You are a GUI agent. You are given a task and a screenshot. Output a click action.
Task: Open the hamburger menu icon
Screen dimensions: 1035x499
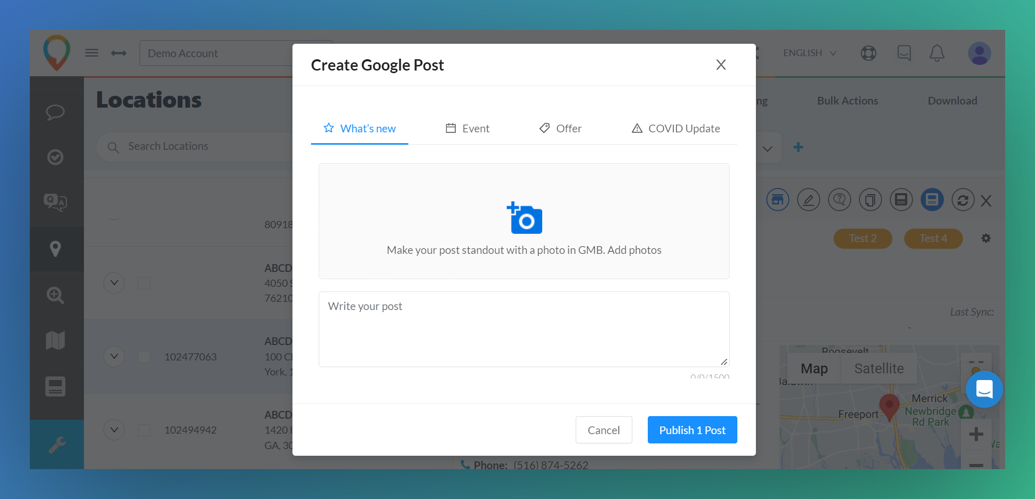point(92,53)
